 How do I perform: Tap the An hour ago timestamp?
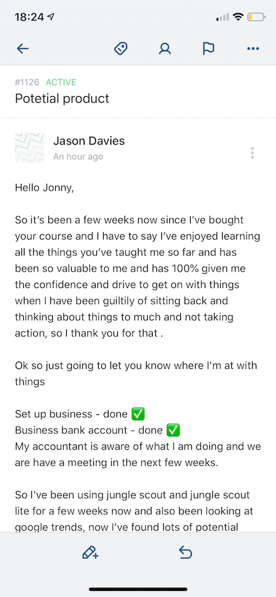click(78, 156)
